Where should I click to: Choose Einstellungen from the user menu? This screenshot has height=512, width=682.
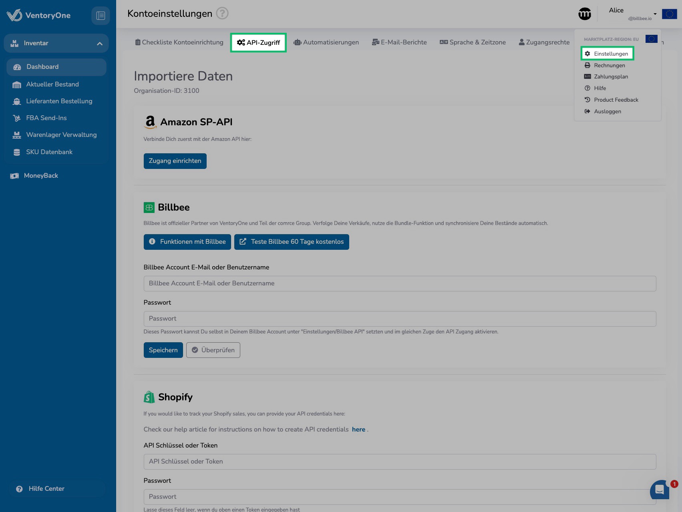pos(607,54)
